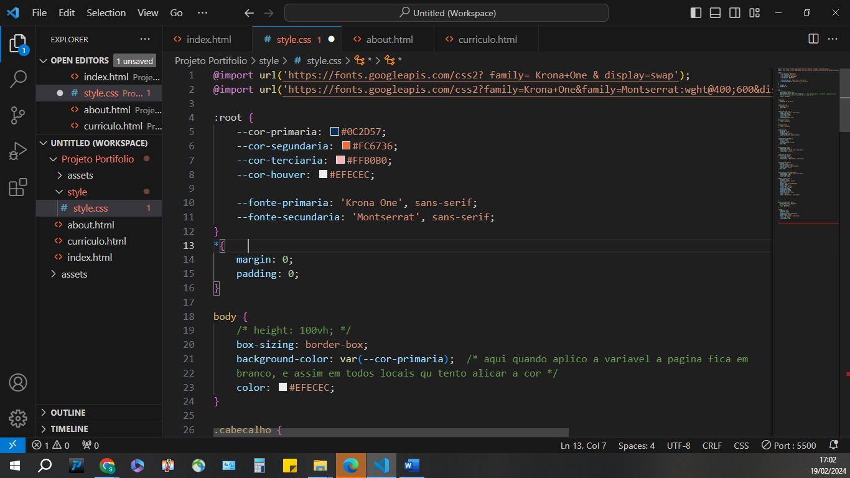Viewport: 850px width, 478px height.
Task: Open the Source Control view
Action: pos(18,115)
